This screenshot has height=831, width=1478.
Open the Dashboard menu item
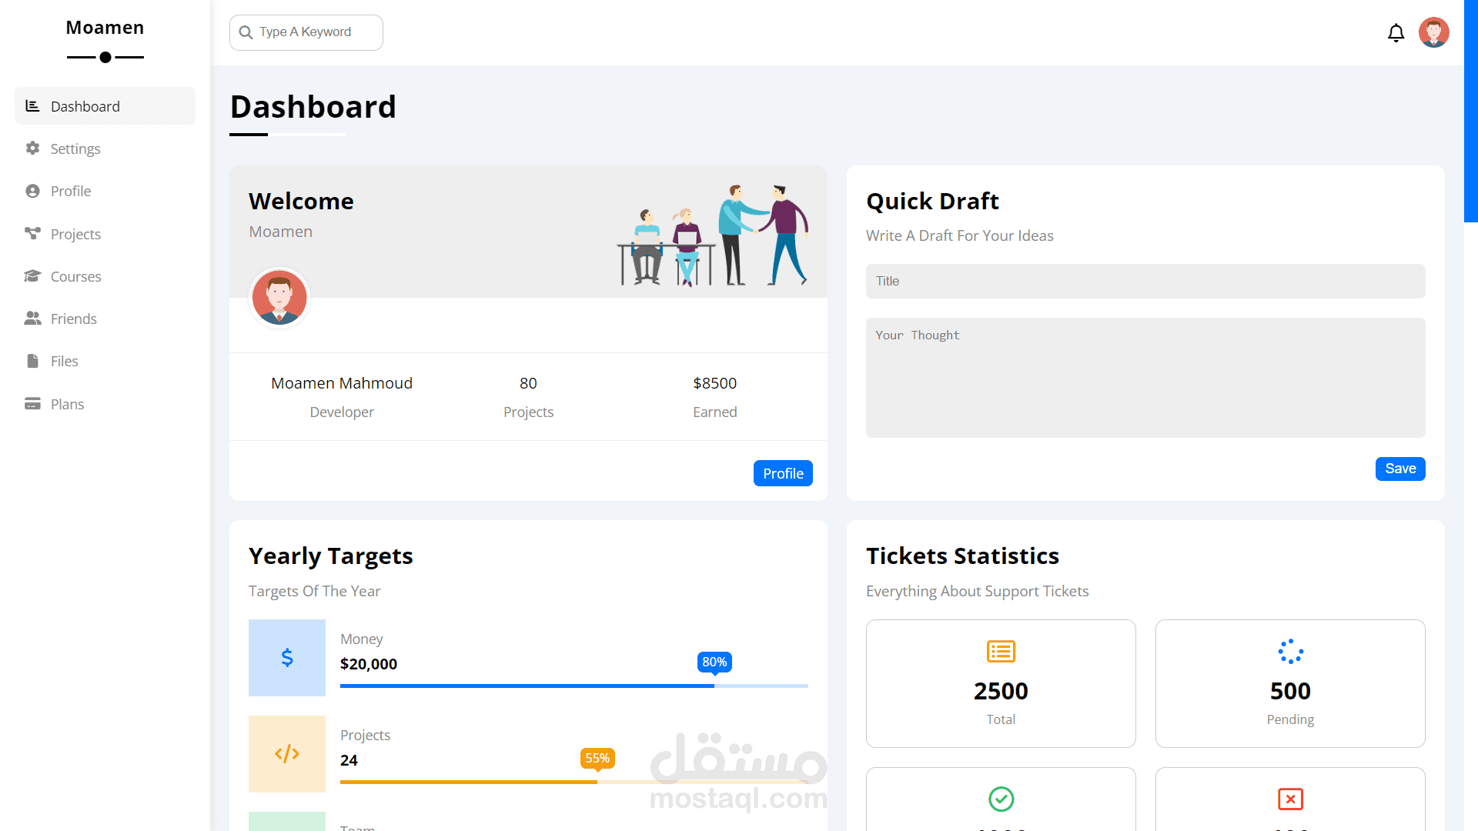click(105, 106)
